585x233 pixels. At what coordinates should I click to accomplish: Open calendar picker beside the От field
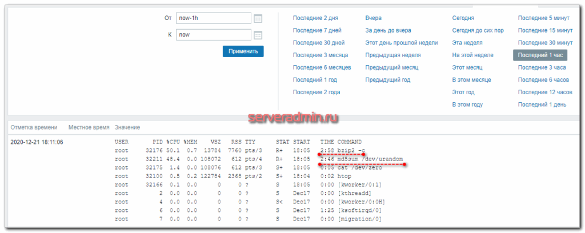click(x=258, y=19)
